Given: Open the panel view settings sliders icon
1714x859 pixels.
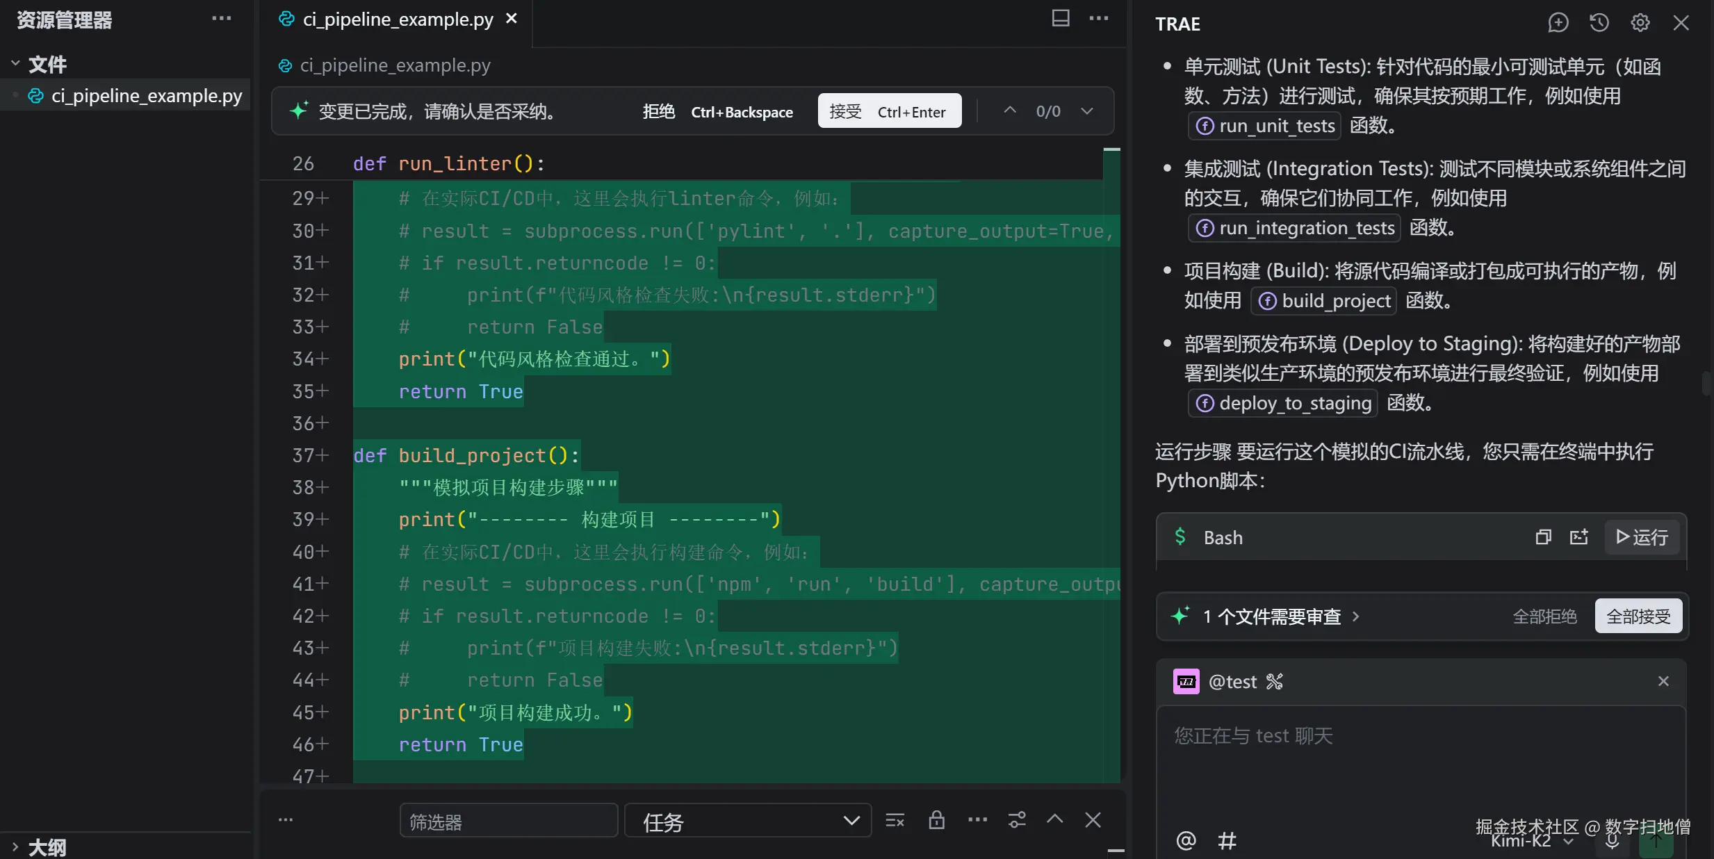Looking at the screenshot, I should tap(1017, 821).
